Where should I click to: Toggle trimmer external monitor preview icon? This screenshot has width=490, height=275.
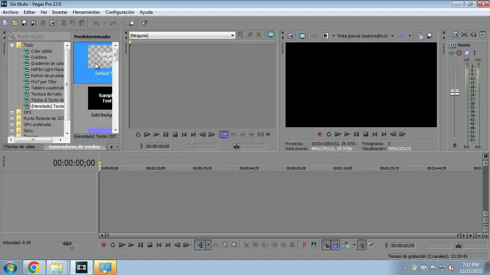271,35
